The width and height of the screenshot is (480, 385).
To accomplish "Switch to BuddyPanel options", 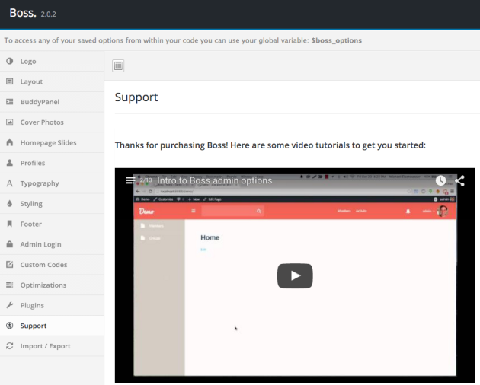I will click(52, 102).
